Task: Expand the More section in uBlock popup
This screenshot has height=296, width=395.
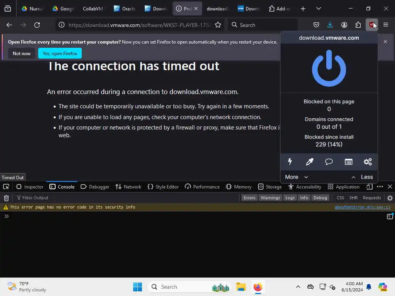Action: [x=297, y=177]
